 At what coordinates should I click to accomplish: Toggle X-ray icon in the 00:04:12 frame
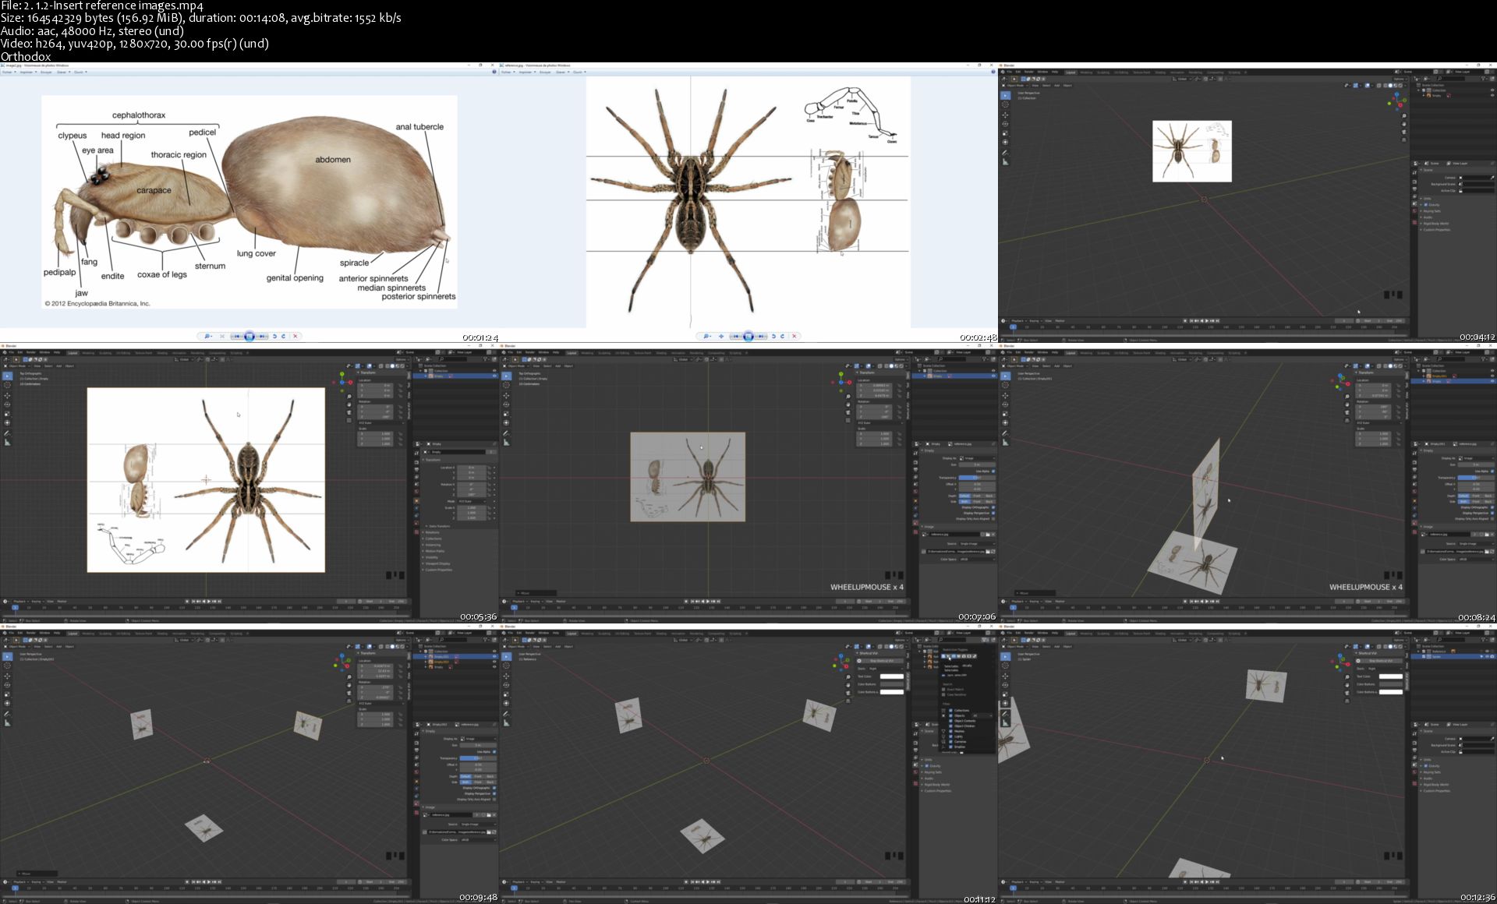1378,86
